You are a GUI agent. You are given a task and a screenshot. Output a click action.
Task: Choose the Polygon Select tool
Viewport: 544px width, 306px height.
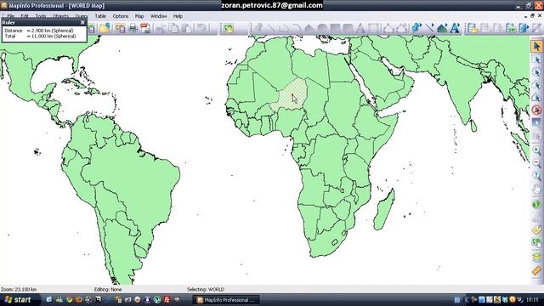(x=536, y=85)
